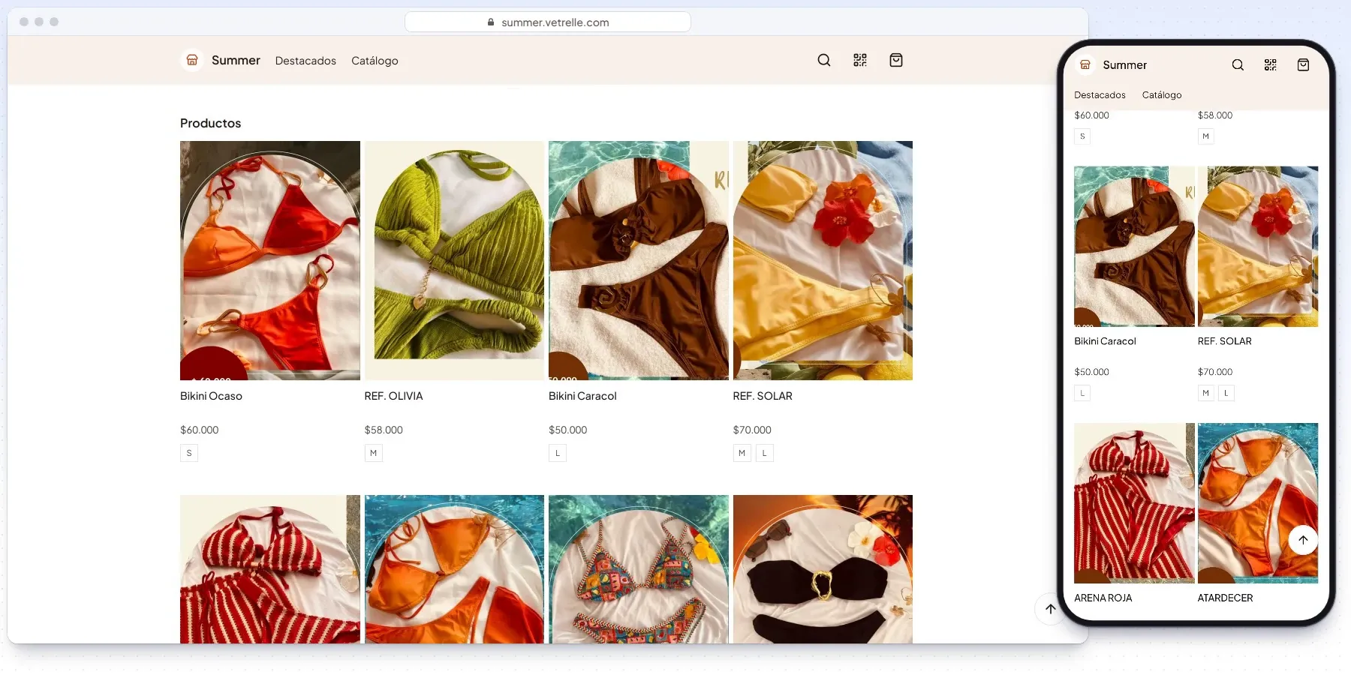Tap Catálogo in the mobile navigation

(1162, 95)
